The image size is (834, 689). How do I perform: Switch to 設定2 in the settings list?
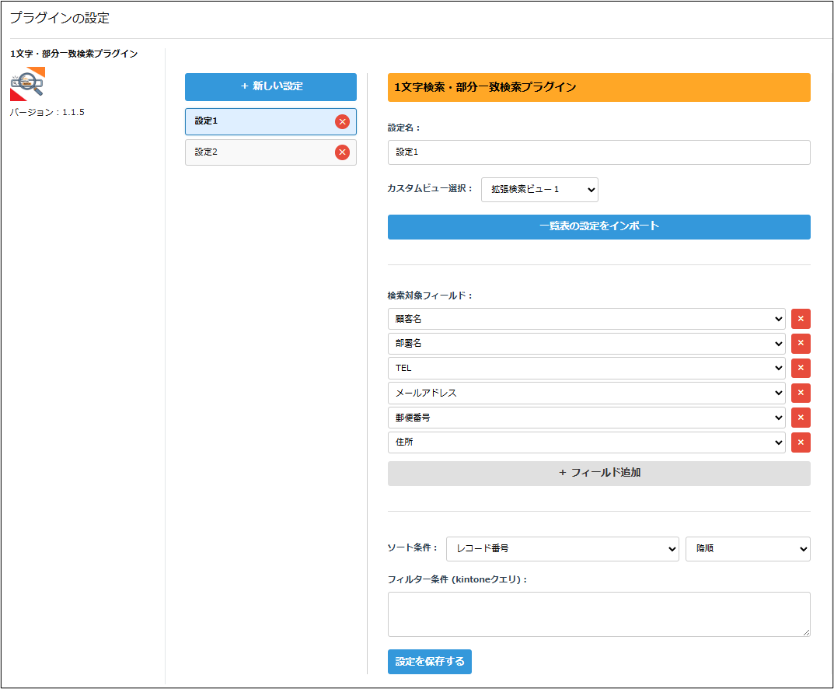(256, 152)
